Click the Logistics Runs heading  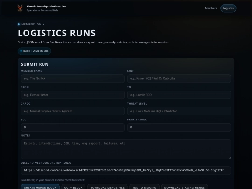[57, 33]
